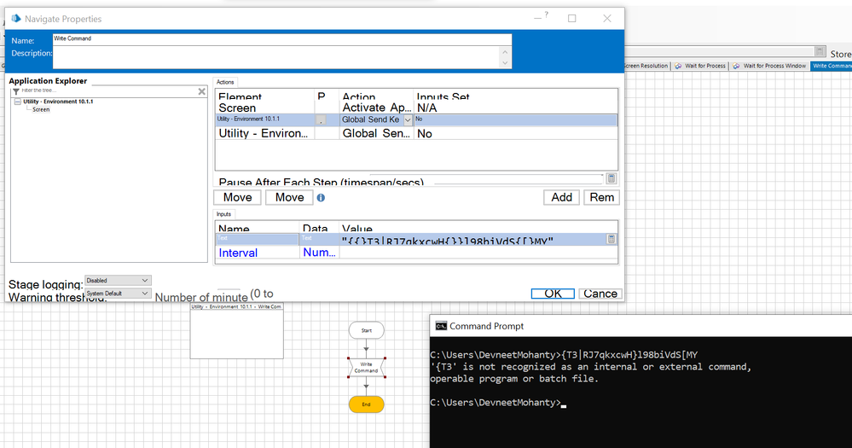Click the Blue Prism icon in title bar
The image size is (852, 448).
pos(15,19)
